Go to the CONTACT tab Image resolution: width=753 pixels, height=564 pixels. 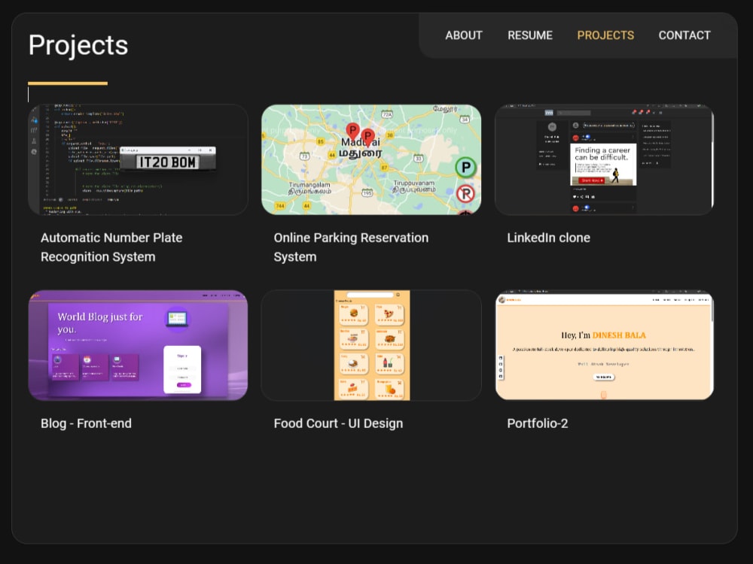coord(684,35)
